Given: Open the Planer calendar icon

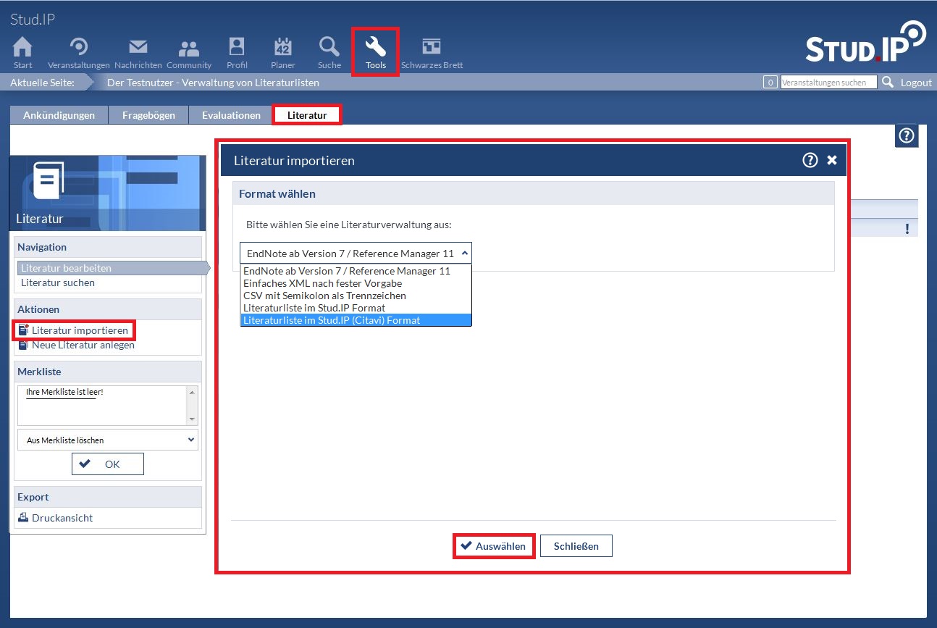Looking at the screenshot, I should [x=282, y=48].
